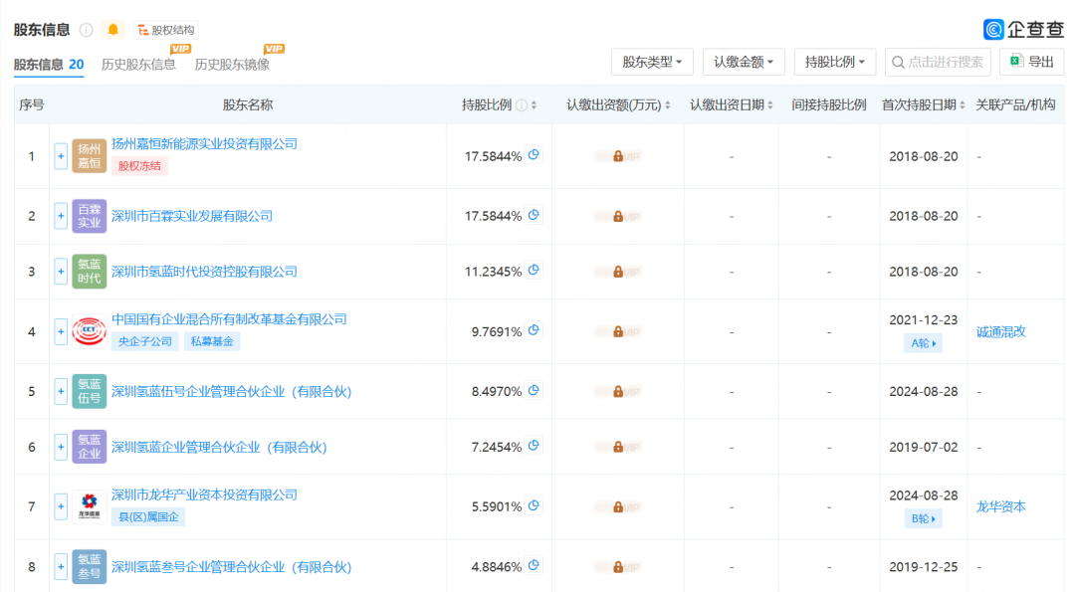The width and height of the screenshot is (1075, 592).
Task: Click the 扬州嘉恒 company logo tile
Action: [90, 156]
